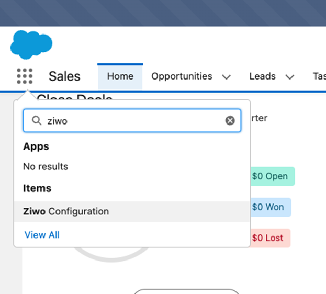The image size is (326, 294).
Task: Clear the ziwo search text
Action: click(x=230, y=121)
